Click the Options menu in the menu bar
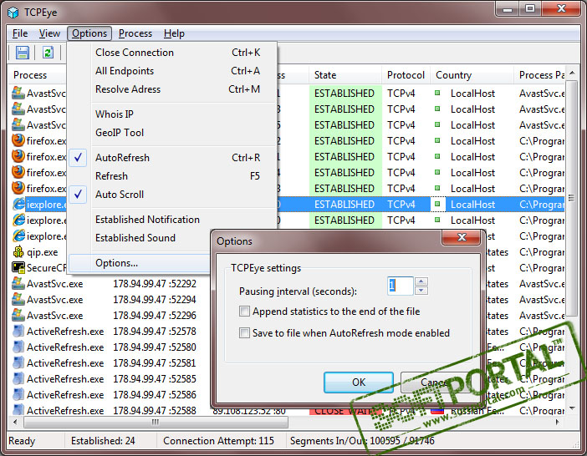The height and width of the screenshot is (456, 587). (89, 33)
